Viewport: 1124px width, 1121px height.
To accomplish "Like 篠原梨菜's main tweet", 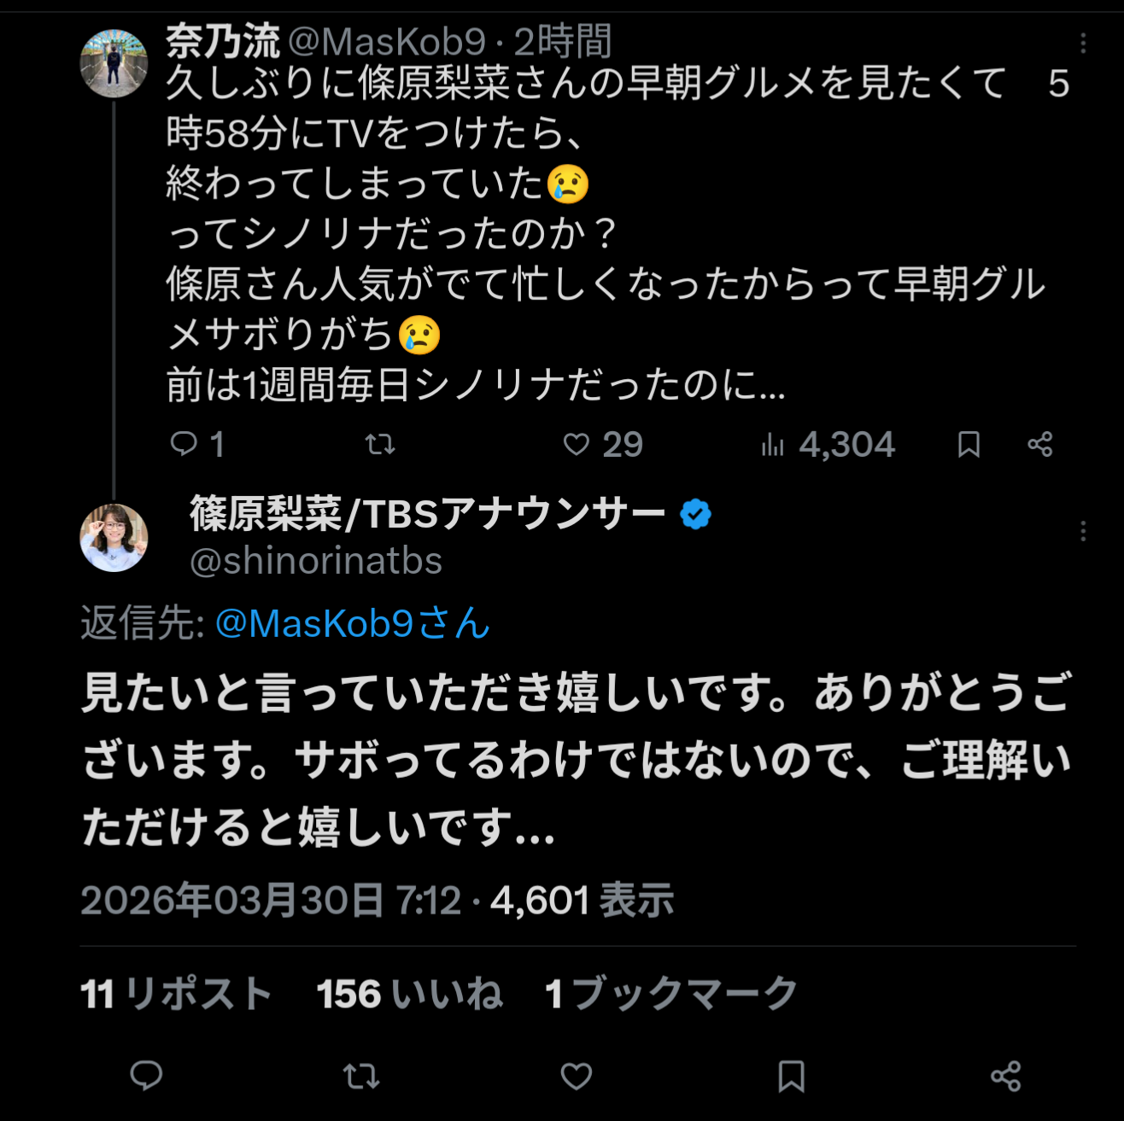I will (577, 1076).
